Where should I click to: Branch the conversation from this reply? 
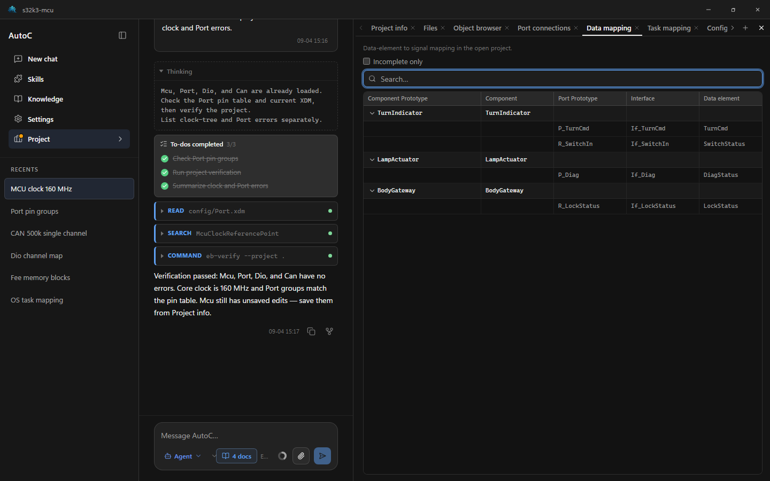point(329,331)
